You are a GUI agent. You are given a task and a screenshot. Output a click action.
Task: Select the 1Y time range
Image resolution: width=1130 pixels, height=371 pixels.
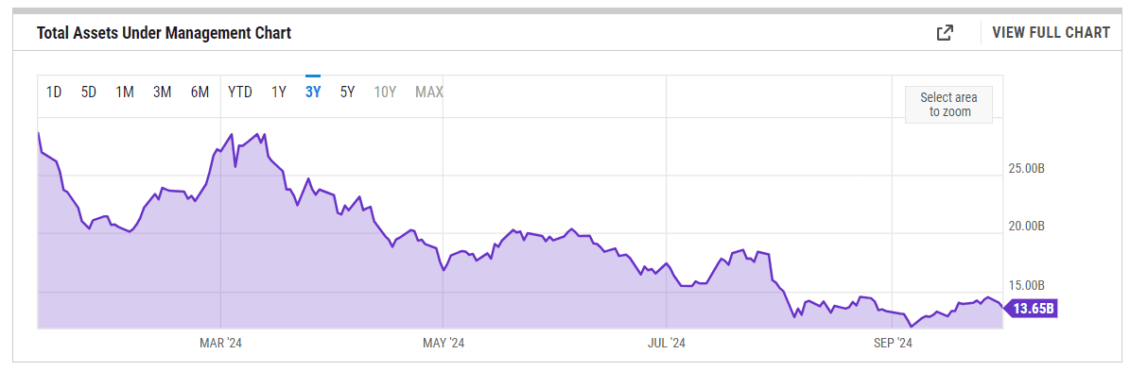click(279, 92)
